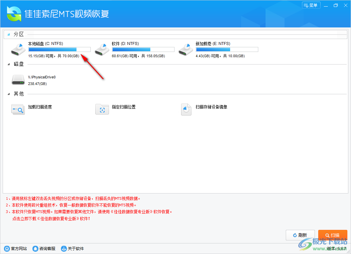Click the 咨询客服 support icon
The height and width of the screenshot is (254, 351).
(35, 248)
